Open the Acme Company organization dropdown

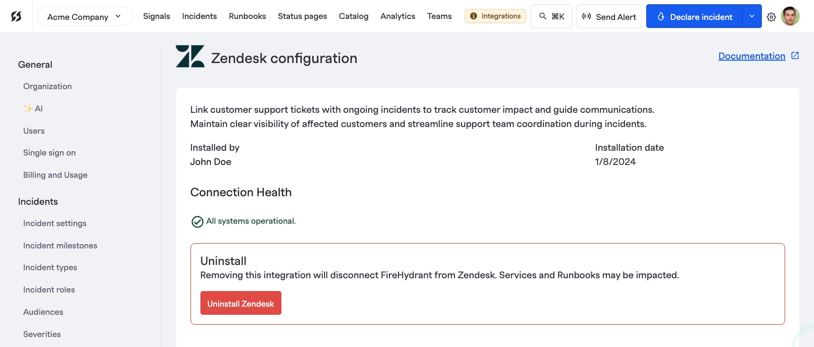[85, 17]
